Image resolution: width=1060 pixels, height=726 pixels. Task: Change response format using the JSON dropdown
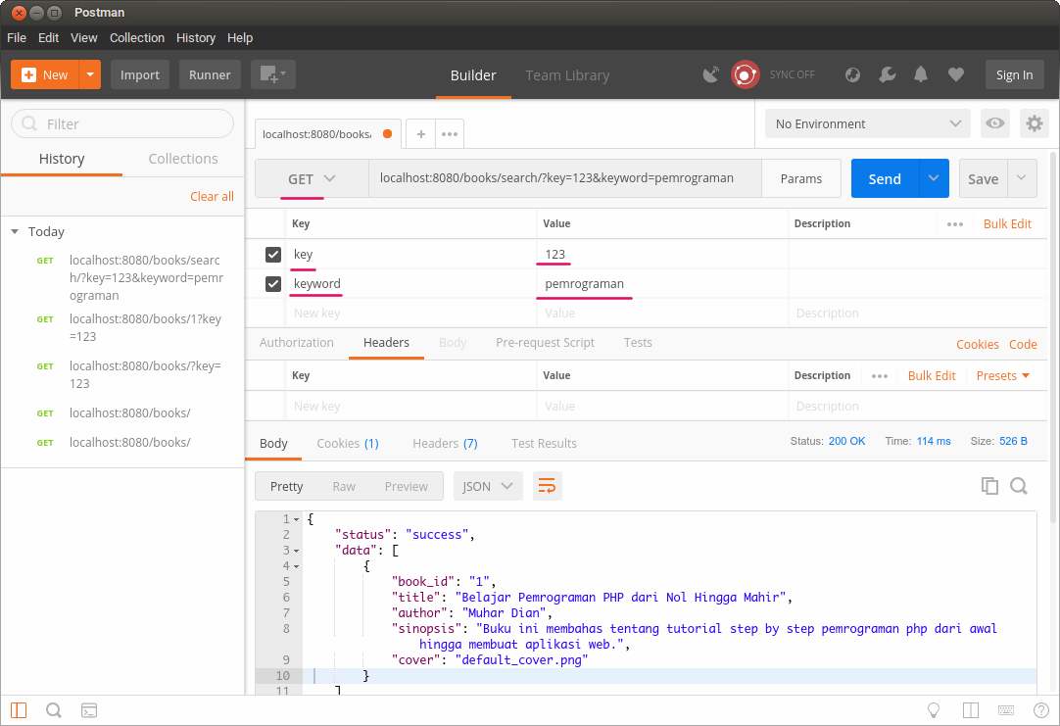click(488, 486)
